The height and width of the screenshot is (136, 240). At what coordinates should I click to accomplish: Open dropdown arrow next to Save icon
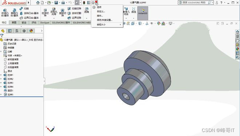click(59, 3)
